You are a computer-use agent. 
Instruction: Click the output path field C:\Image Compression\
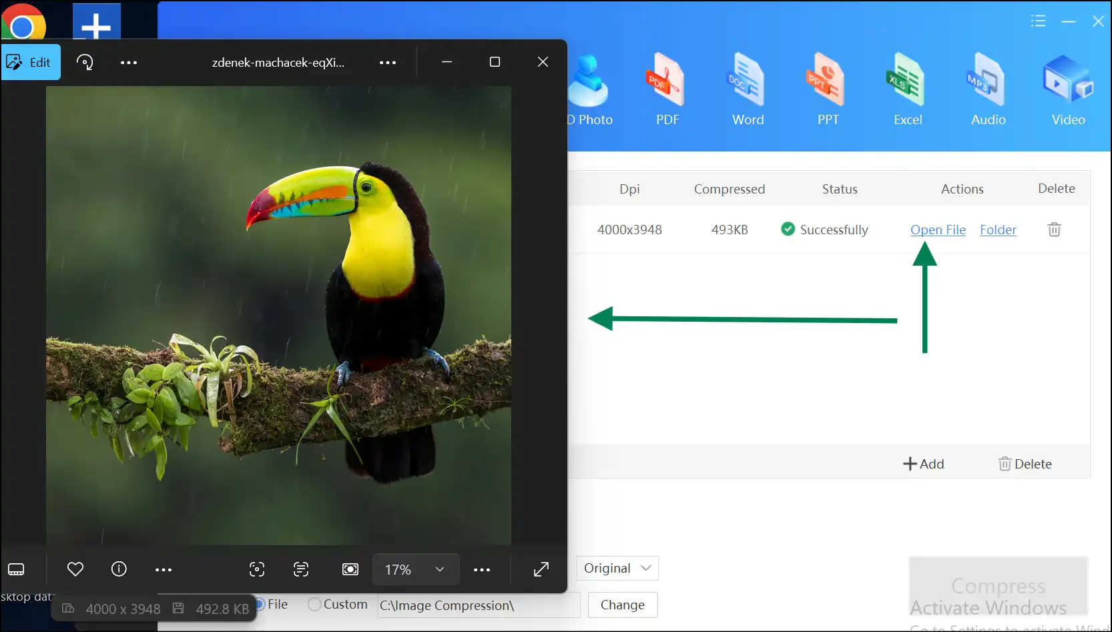[x=479, y=605]
